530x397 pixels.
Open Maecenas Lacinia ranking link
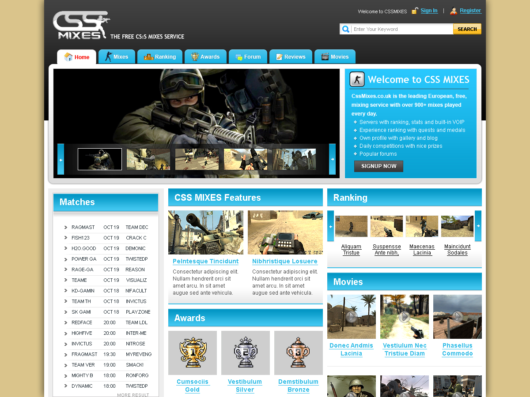tap(422, 250)
